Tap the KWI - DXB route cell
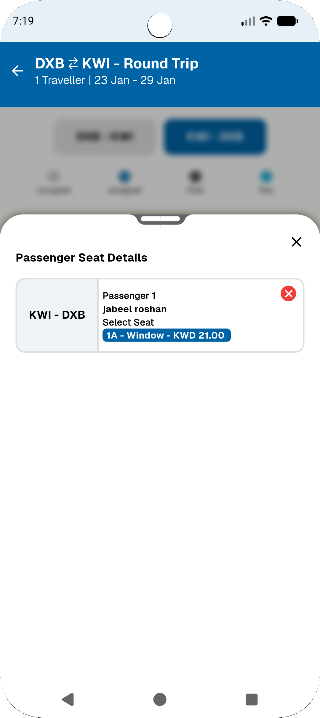320x718 pixels. pyautogui.click(x=57, y=315)
